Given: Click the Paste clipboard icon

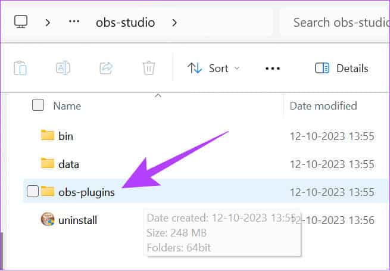Looking at the screenshot, I should click(x=20, y=68).
